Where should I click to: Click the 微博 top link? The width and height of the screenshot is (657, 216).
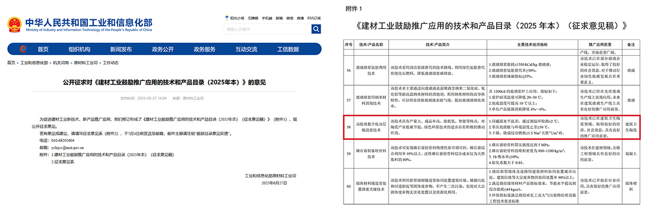301,18
